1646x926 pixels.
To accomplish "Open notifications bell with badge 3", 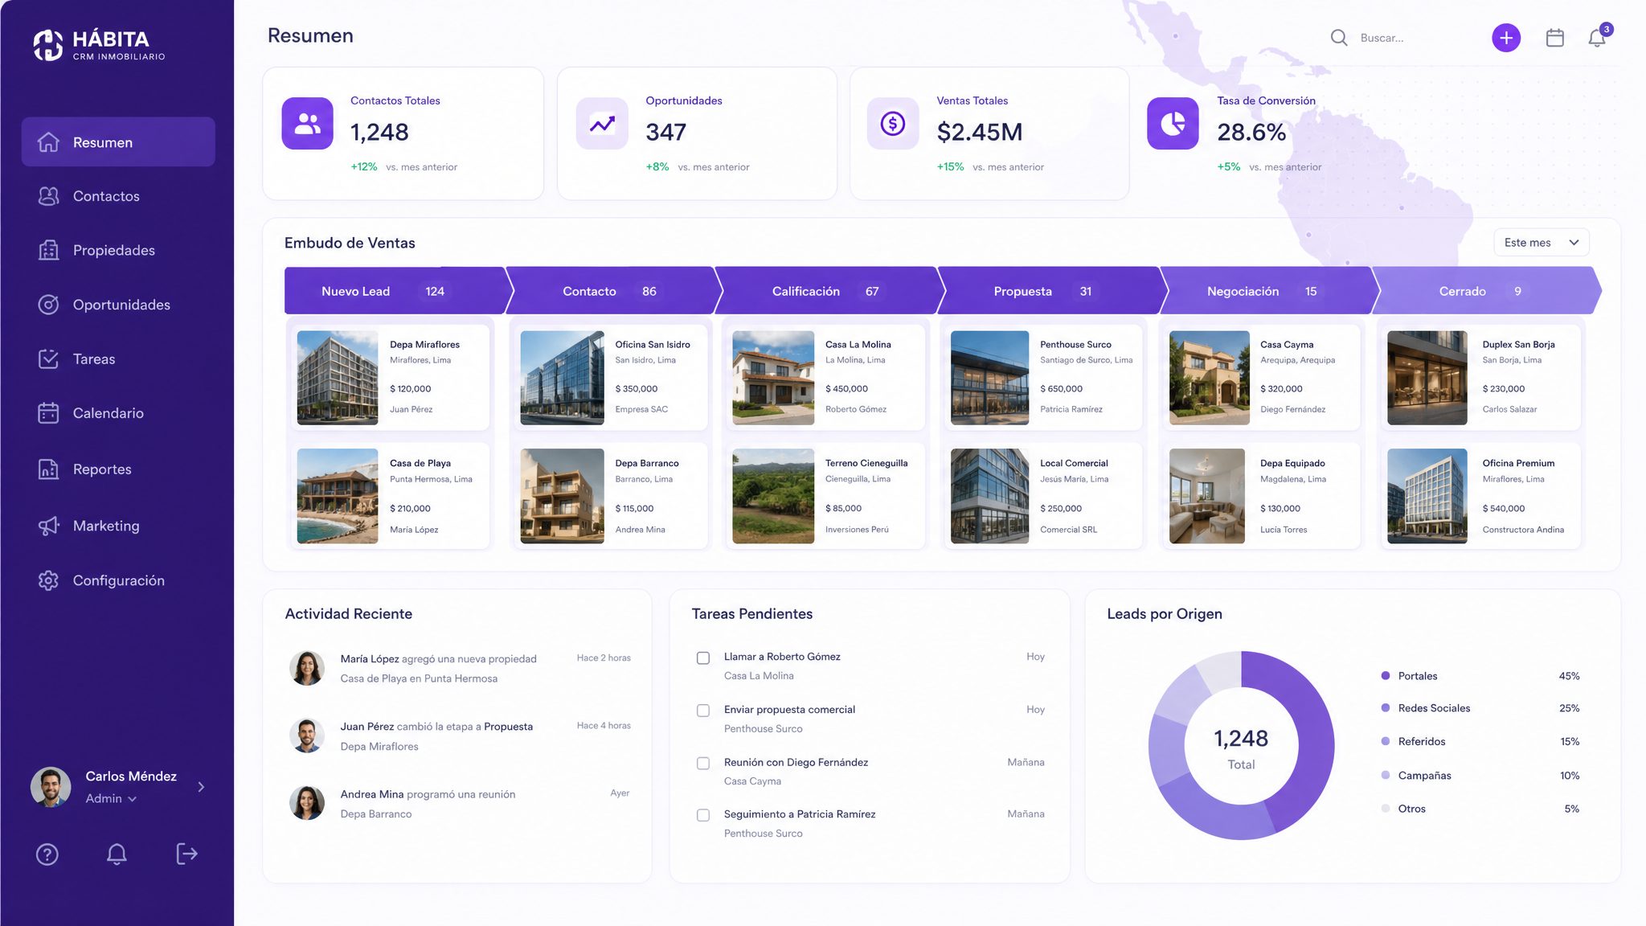I will tap(1598, 38).
